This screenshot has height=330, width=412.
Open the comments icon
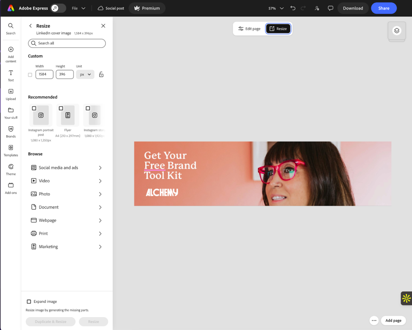click(x=331, y=8)
